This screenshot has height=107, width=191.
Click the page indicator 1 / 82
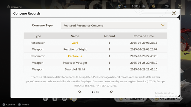tap(95, 92)
